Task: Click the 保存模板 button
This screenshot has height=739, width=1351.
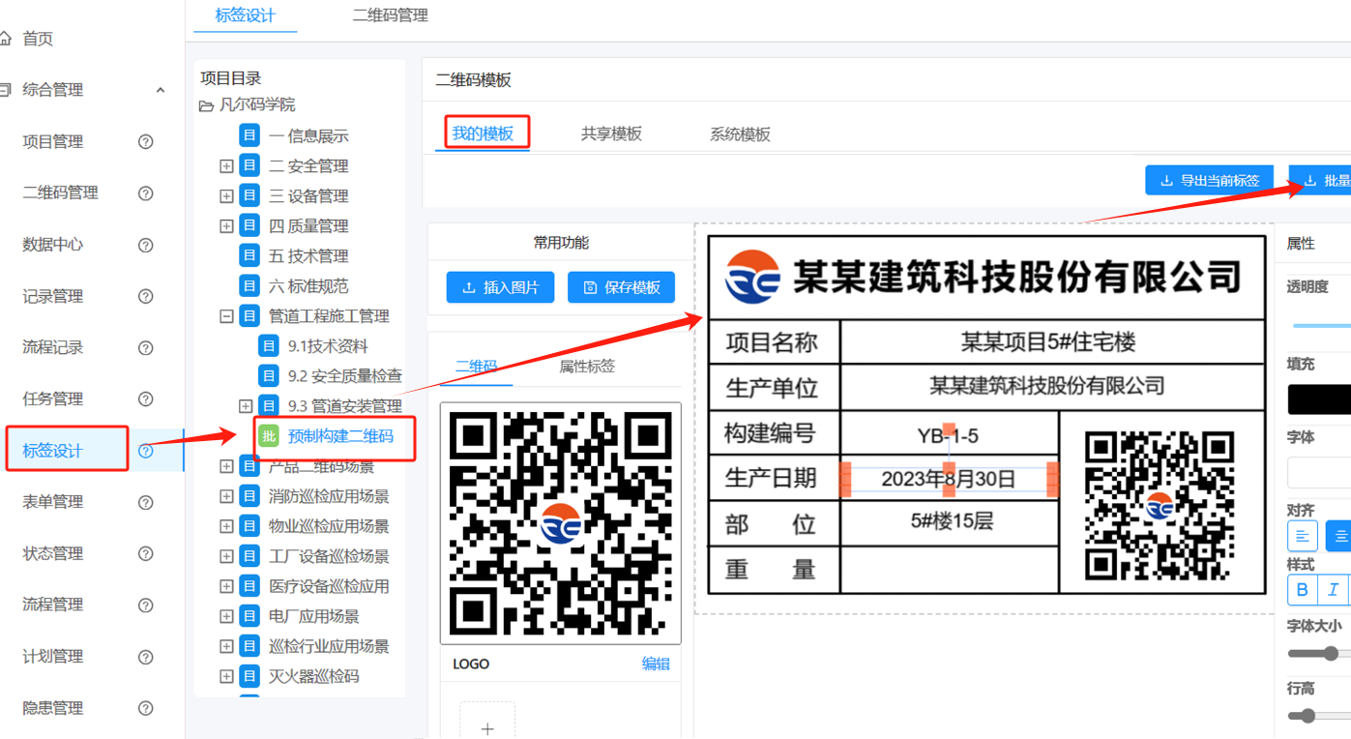Action: [621, 286]
